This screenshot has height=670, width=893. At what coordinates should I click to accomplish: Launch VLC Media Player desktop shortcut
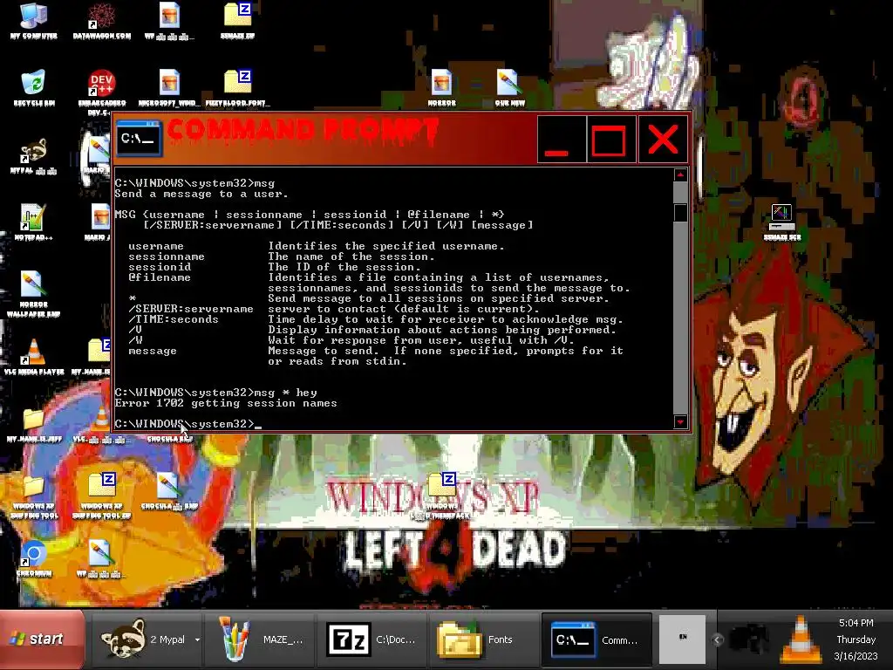click(34, 357)
